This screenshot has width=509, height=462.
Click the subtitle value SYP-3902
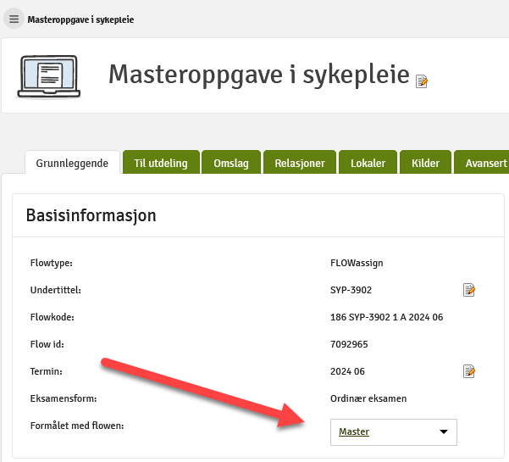pyautogui.click(x=351, y=290)
